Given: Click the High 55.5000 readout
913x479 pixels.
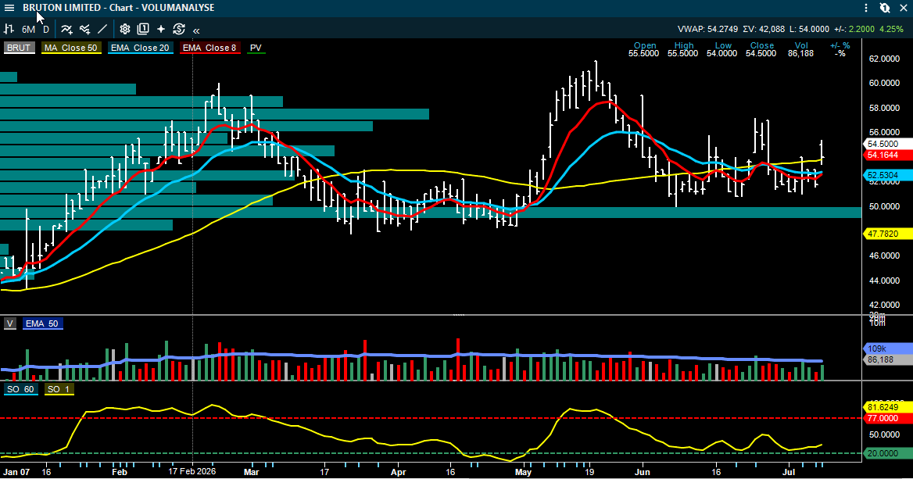Looking at the screenshot, I should [684, 49].
